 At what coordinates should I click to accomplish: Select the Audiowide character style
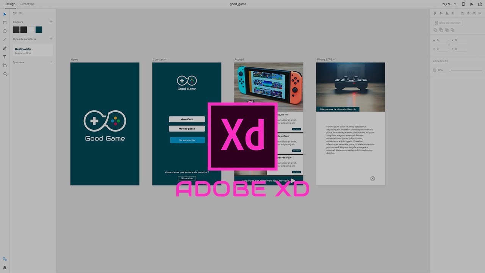pos(33,50)
